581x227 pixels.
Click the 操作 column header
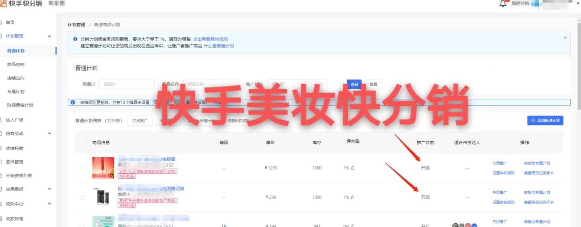click(x=524, y=143)
